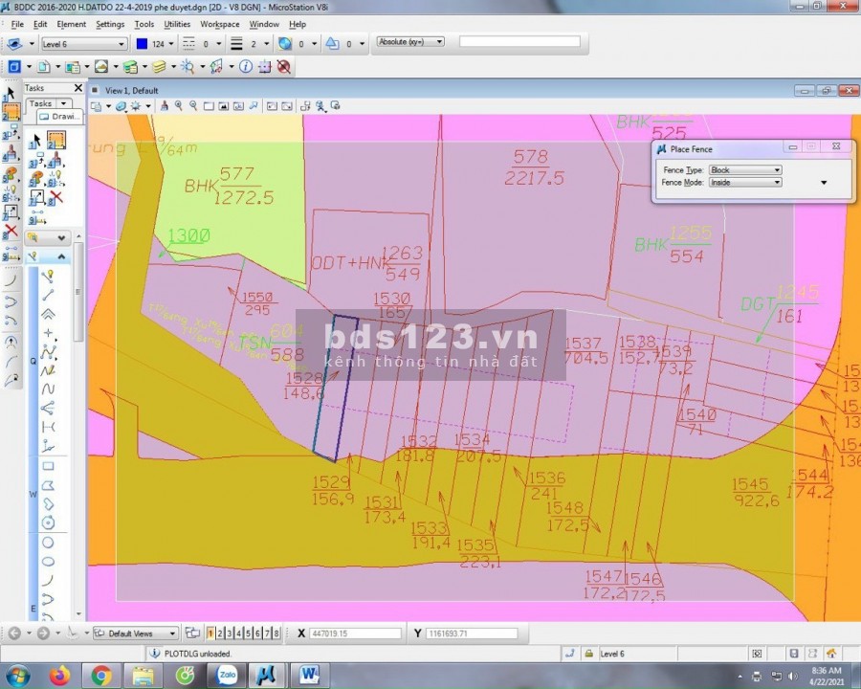Open Element Information tool
The height and width of the screenshot is (689, 861).
[246, 67]
